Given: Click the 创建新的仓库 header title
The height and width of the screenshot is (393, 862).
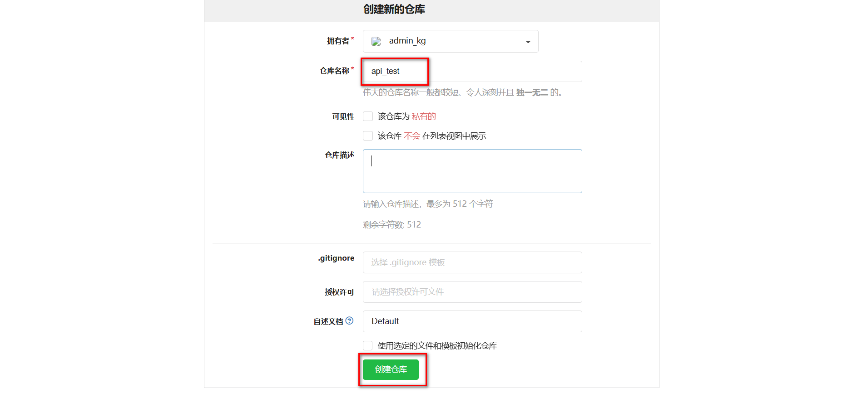Looking at the screenshot, I should [394, 10].
